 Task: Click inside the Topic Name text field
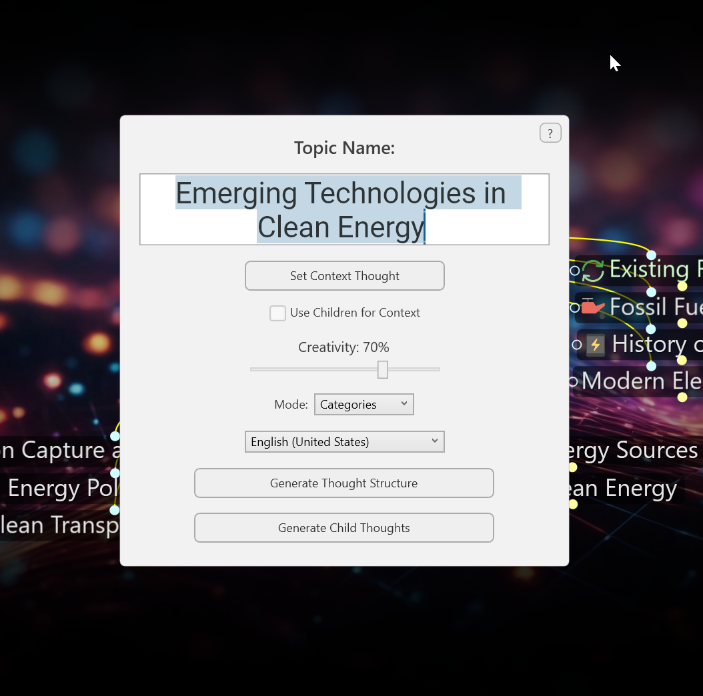pos(344,209)
